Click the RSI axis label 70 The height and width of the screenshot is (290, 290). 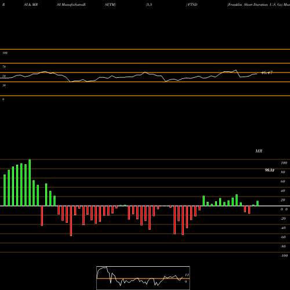tap(4, 67)
